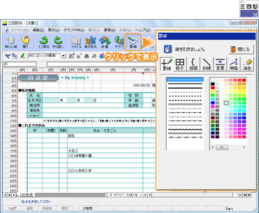Click the C列 column header

pyautogui.click(x=51, y=70)
